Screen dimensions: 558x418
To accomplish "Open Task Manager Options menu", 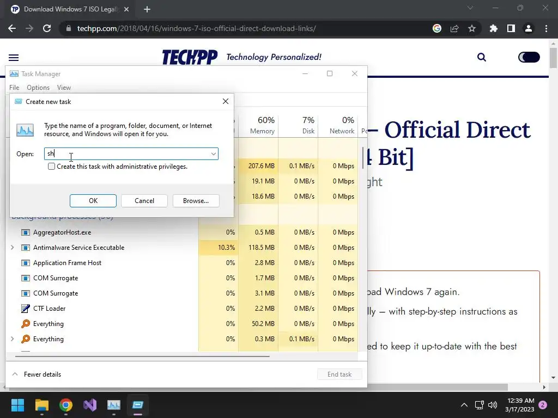I will click(x=38, y=88).
